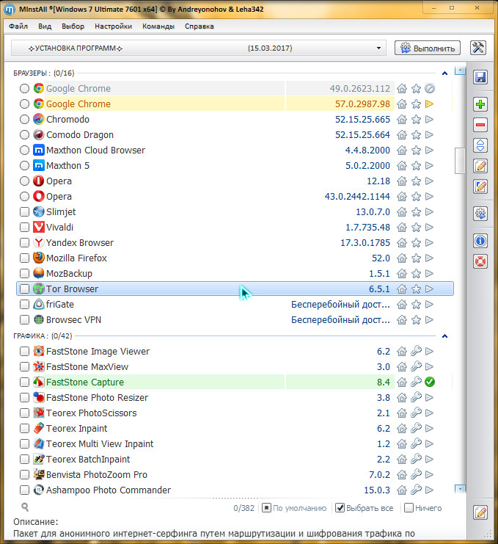Image resolution: width=498 pixels, height=544 pixels.
Task: Click the friGate entry name
Action: click(x=60, y=304)
